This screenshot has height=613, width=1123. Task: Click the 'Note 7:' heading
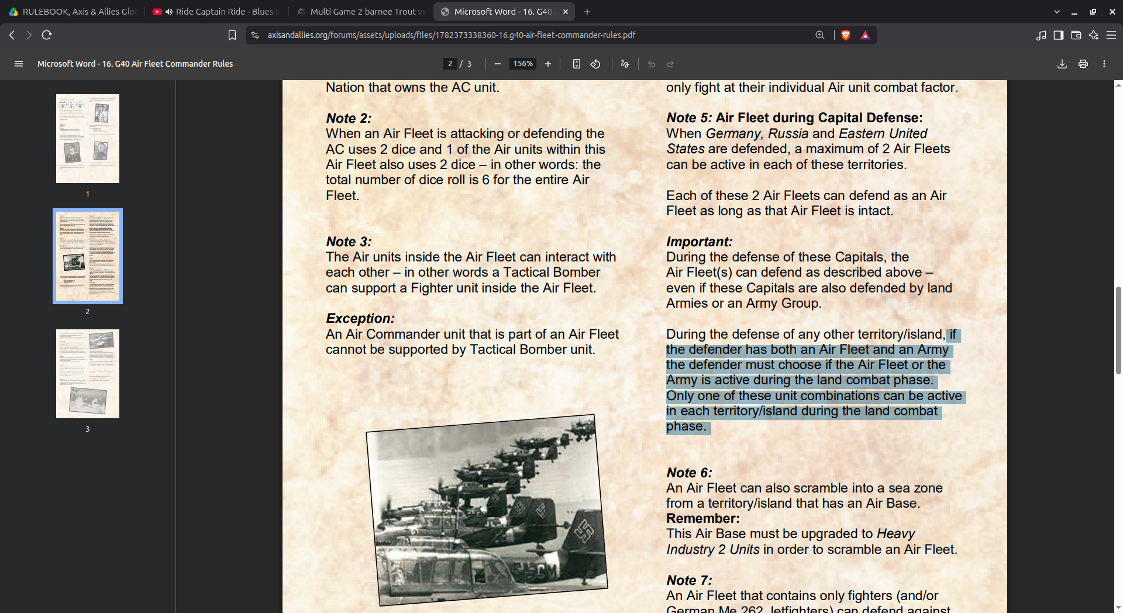point(689,580)
